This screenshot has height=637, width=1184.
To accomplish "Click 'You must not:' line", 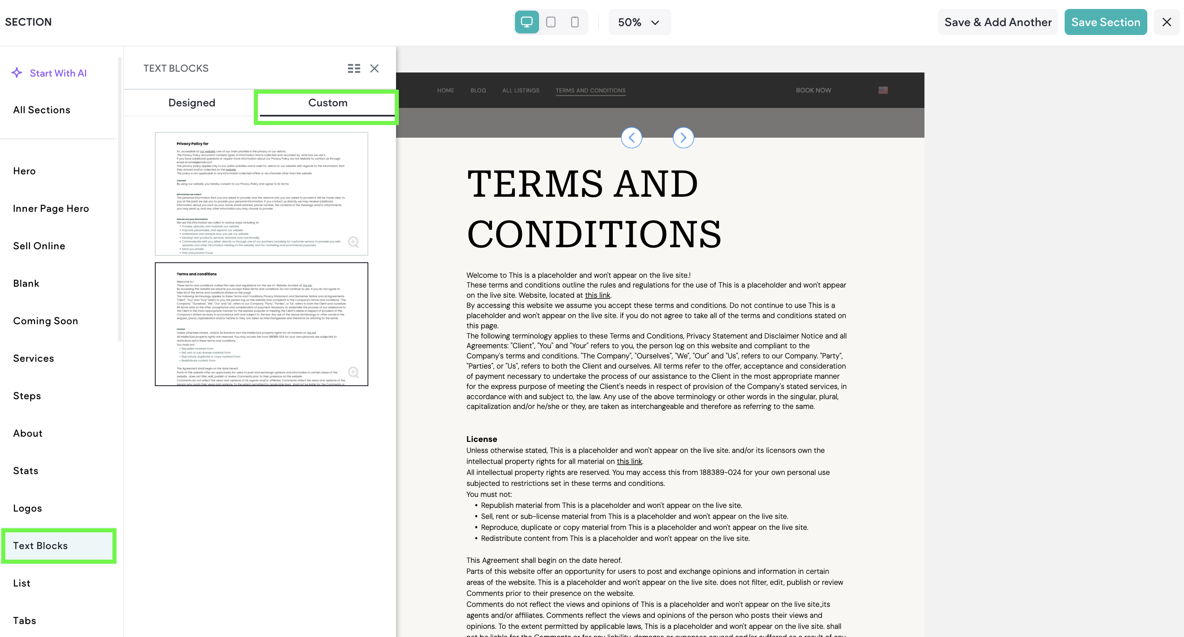I will pyautogui.click(x=489, y=494).
